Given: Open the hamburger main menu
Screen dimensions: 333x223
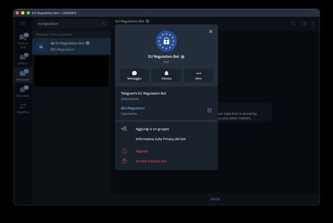Looking at the screenshot, I should pos(23,24).
